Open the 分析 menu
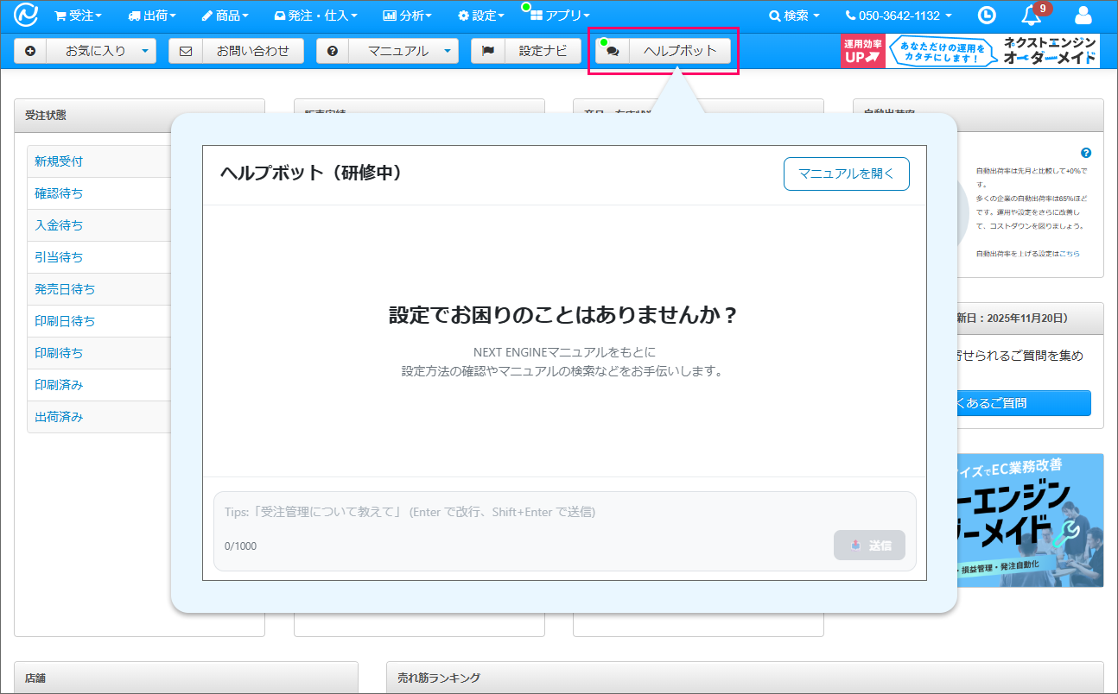The height and width of the screenshot is (694, 1118). point(407,16)
